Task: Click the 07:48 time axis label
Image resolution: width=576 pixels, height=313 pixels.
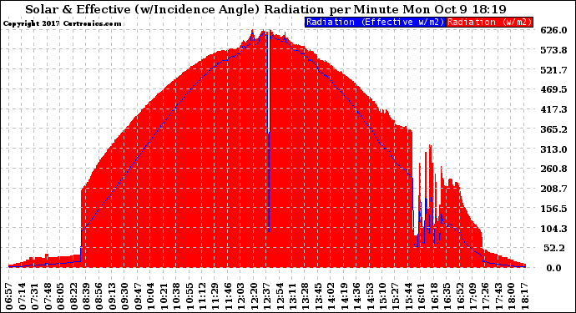Action: (x=48, y=296)
